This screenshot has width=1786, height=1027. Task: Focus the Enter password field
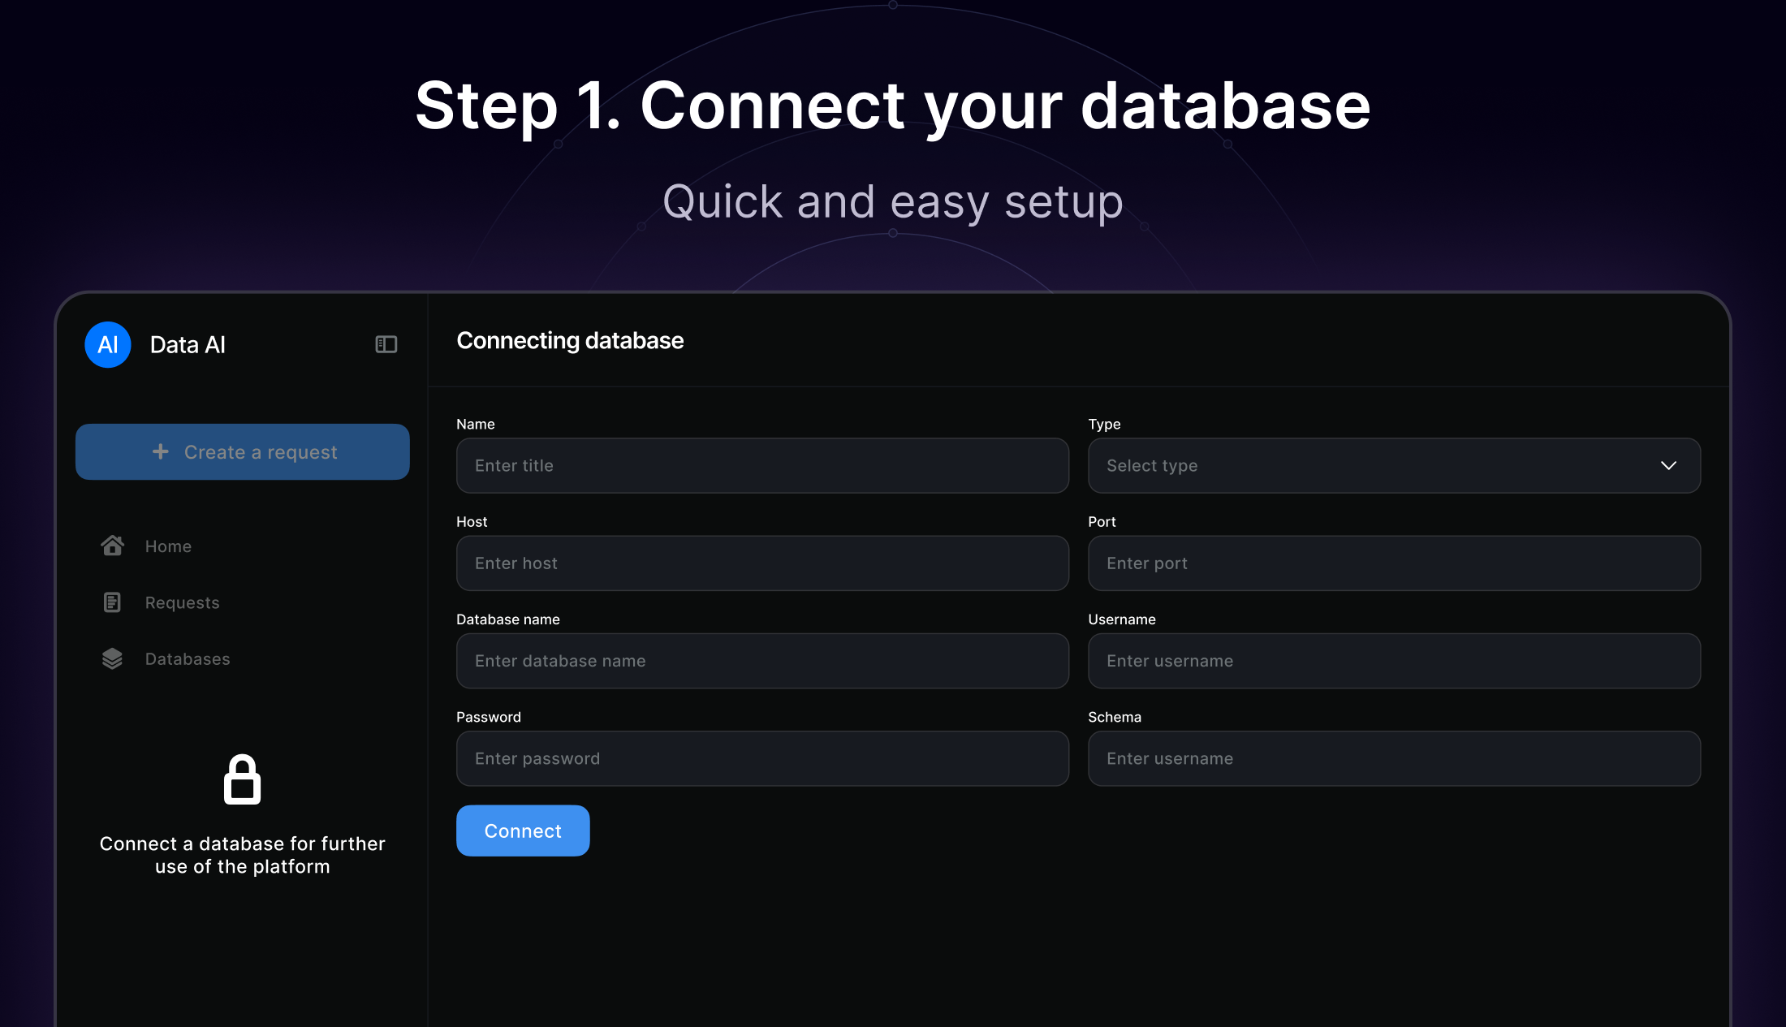pyautogui.click(x=762, y=758)
